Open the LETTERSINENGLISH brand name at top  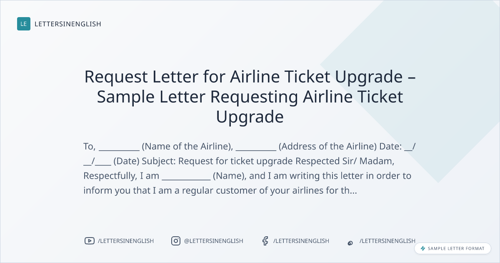pyautogui.click(x=68, y=24)
